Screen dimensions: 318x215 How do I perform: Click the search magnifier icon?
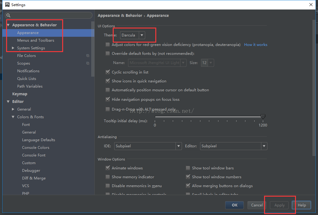(8, 15)
